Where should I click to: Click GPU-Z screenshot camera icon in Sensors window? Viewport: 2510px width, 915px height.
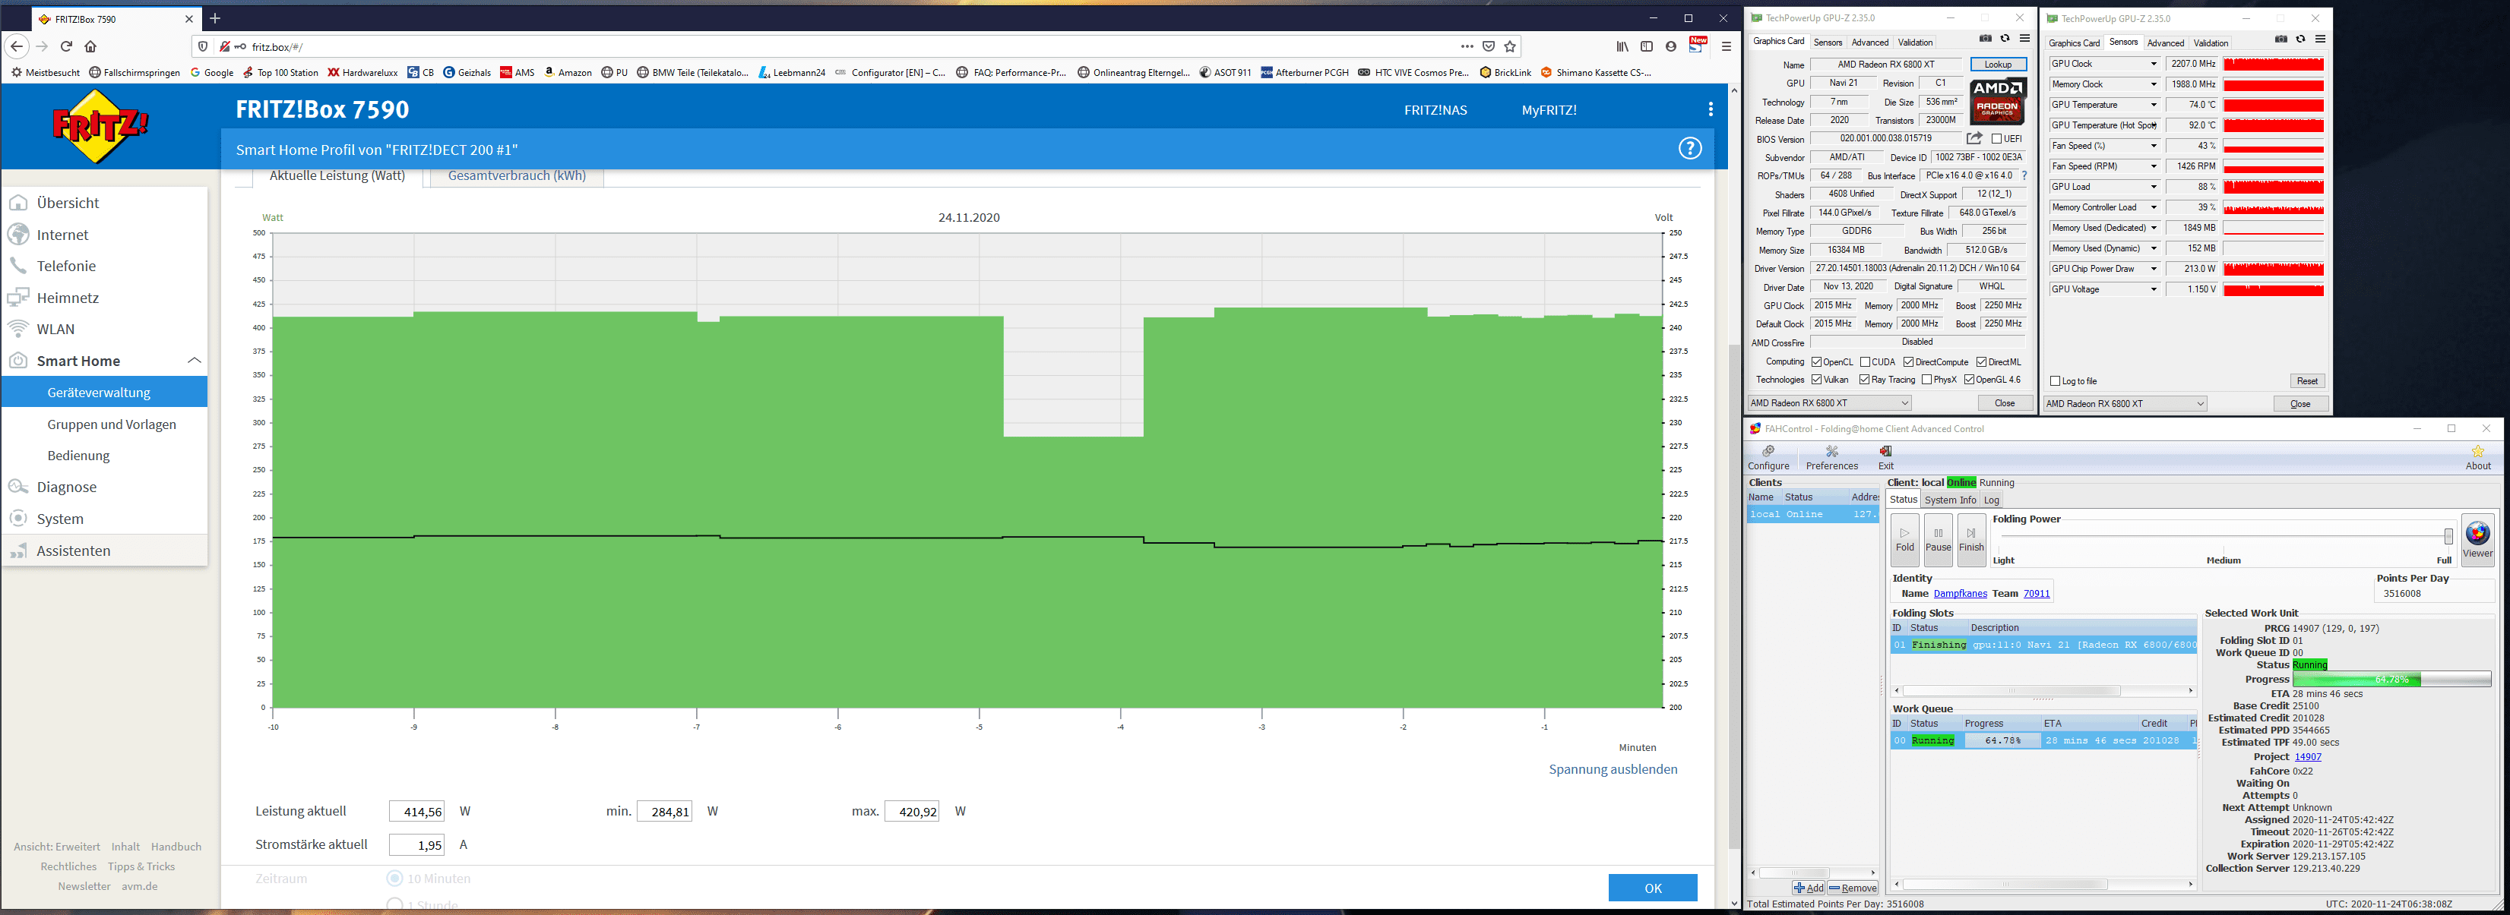point(2281,39)
